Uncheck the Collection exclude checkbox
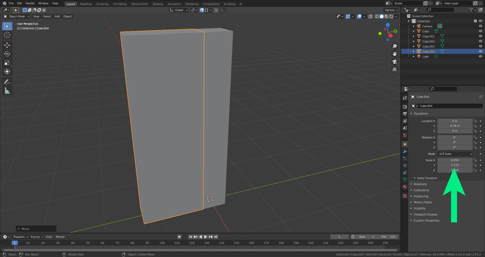The width and height of the screenshot is (485, 257). 475,21
